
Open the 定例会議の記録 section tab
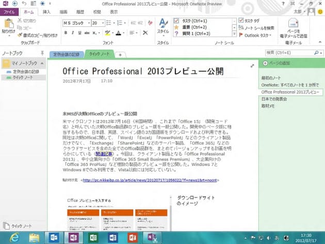[x=67, y=54]
